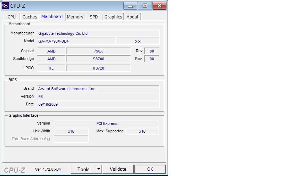Click the Graphic Interface version PCI-Express
298x176 pixels.
pyautogui.click(x=106, y=123)
